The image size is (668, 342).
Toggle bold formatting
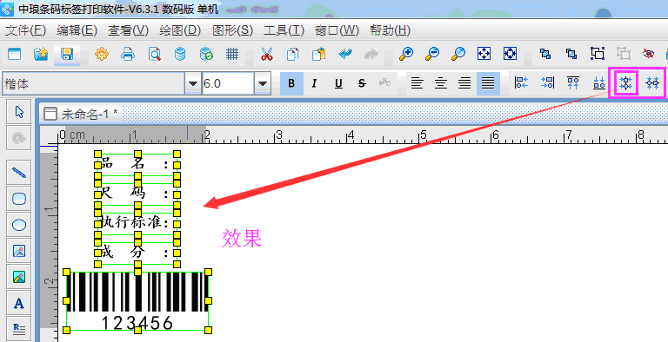point(291,83)
